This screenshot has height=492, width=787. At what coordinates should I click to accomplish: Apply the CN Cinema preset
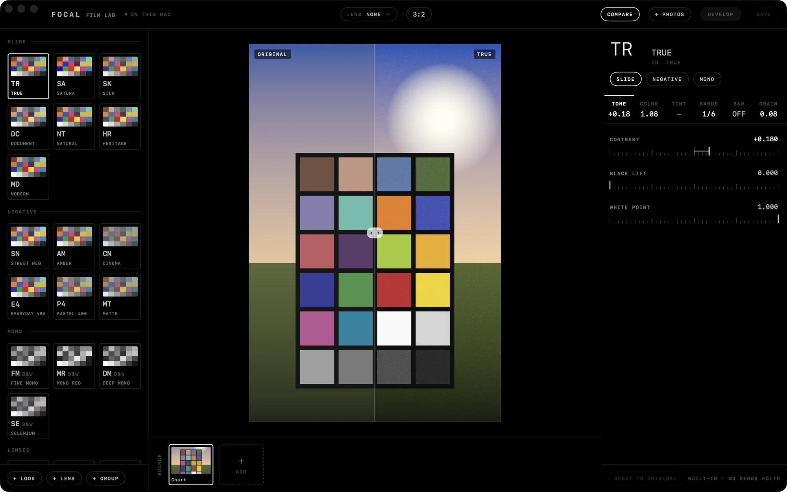pos(120,246)
